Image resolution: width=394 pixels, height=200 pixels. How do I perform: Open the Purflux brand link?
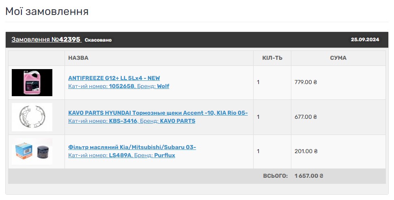(x=164, y=155)
